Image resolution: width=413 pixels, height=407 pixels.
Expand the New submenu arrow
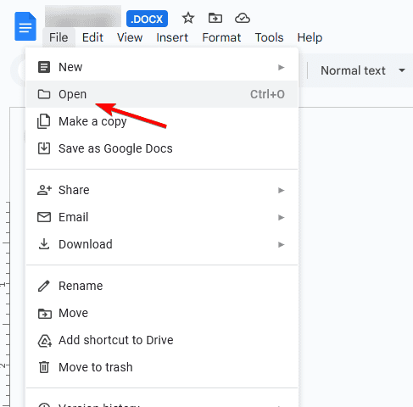click(281, 67)
